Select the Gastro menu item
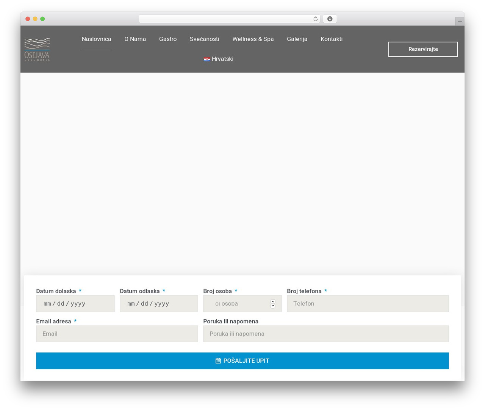This screenshot has height=410, width=485. coord(168,39)
